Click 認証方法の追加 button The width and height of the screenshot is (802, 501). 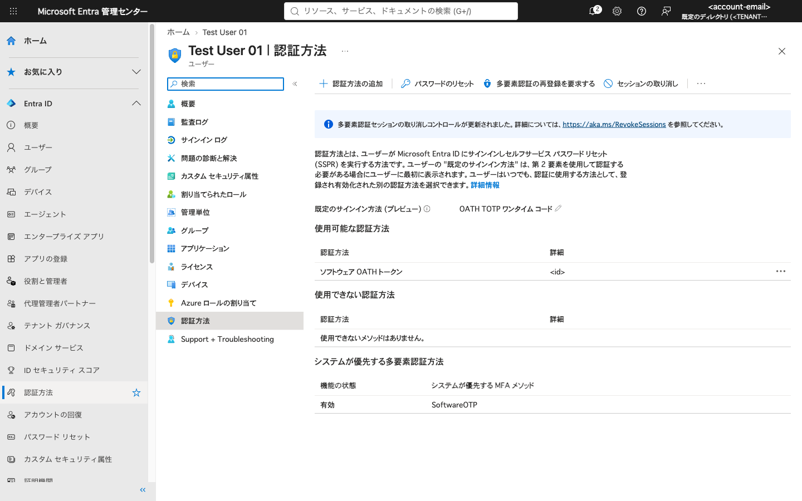pyautogui.click(x=351, y=83)
